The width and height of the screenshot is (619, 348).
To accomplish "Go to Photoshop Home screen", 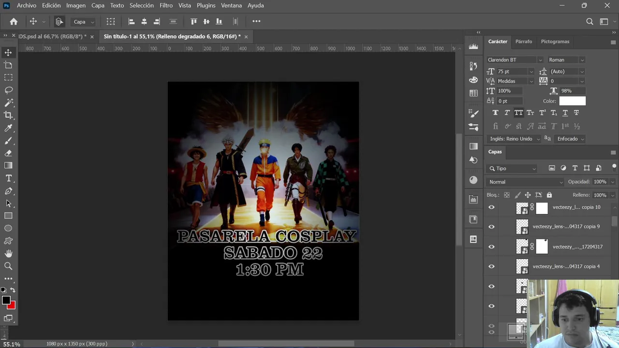I will pos(14,21).
